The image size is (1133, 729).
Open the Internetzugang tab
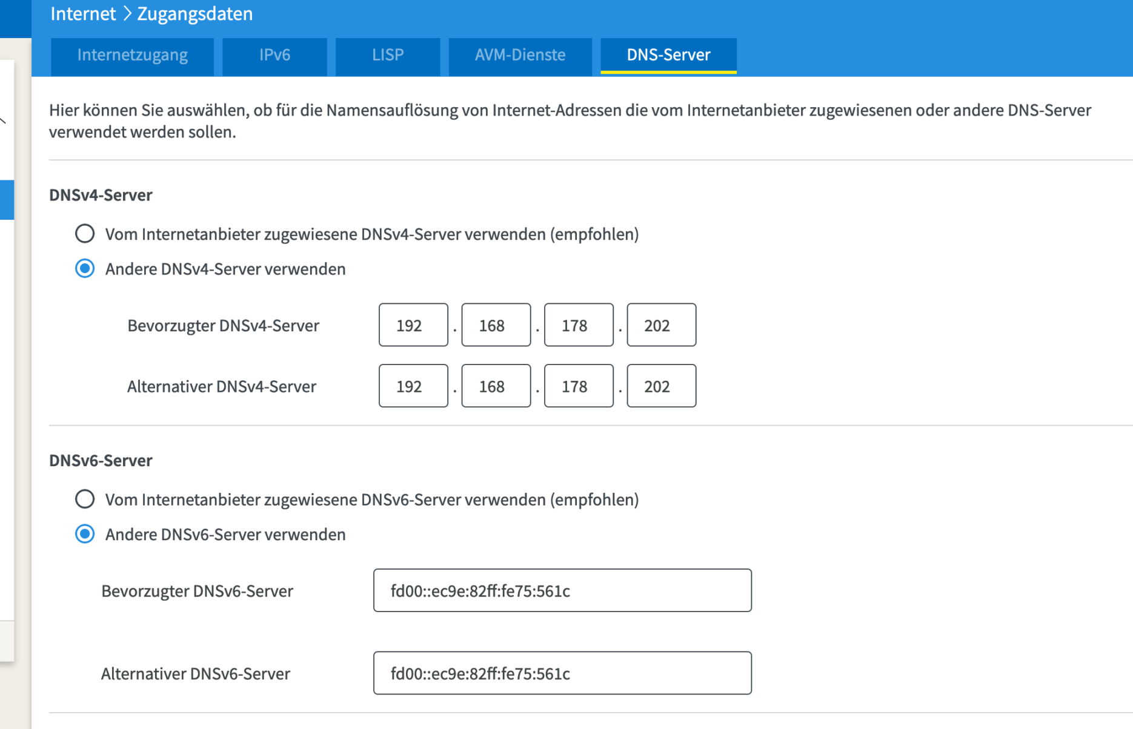[132, 56]
